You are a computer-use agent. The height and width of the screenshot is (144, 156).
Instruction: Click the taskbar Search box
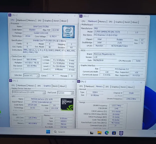(70, 132)
